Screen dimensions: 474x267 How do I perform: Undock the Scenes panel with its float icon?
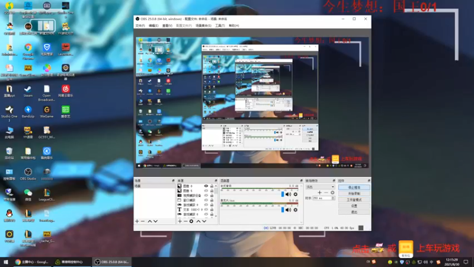pyautogui.click(x=173, y=181)
